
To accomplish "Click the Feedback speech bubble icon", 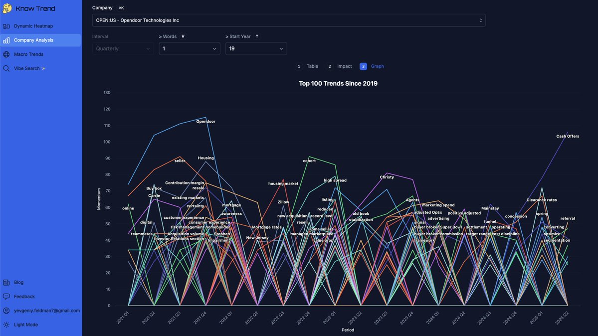I will click(x=6, y=296).
